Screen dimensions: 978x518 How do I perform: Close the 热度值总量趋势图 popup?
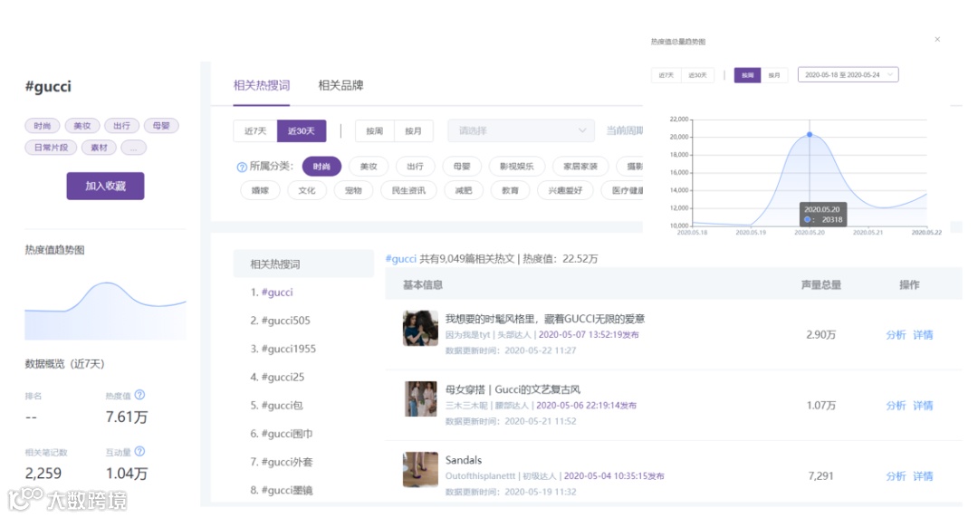[937, 39]
